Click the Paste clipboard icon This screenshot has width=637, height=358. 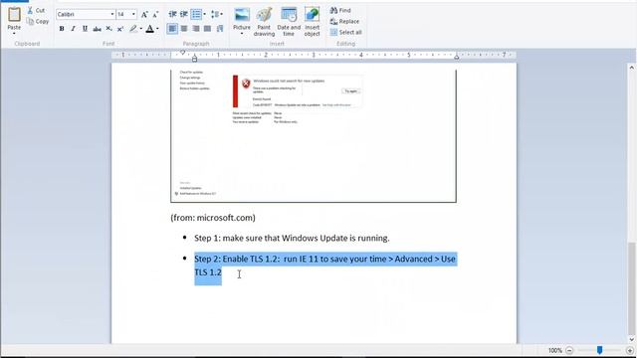[x=14, y=15]
